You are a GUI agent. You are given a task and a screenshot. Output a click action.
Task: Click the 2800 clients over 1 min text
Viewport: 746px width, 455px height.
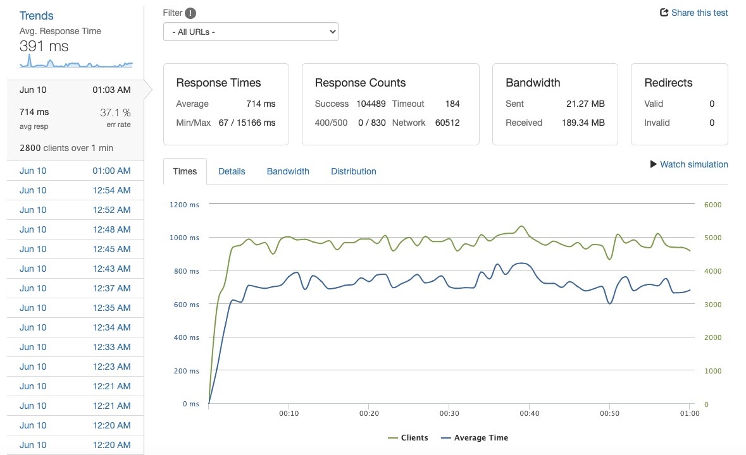pos(66,148)
